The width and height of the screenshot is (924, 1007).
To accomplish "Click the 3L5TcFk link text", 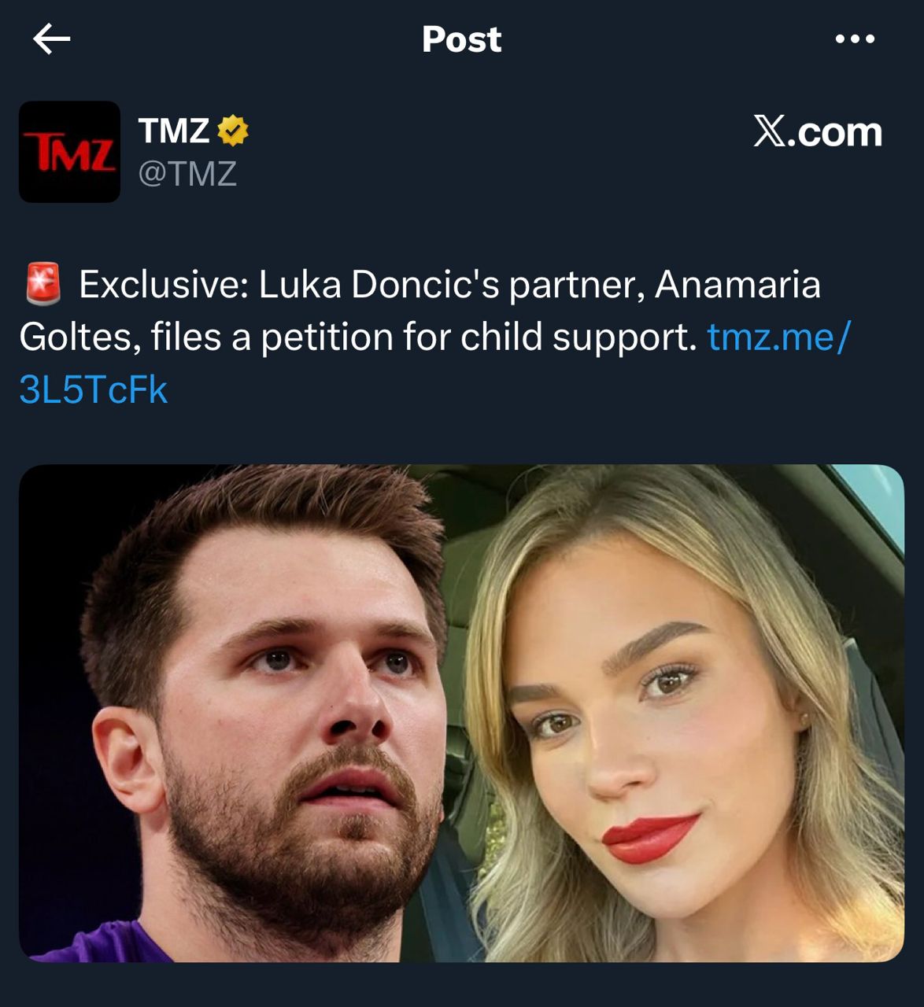I will [x=93, y=390].
